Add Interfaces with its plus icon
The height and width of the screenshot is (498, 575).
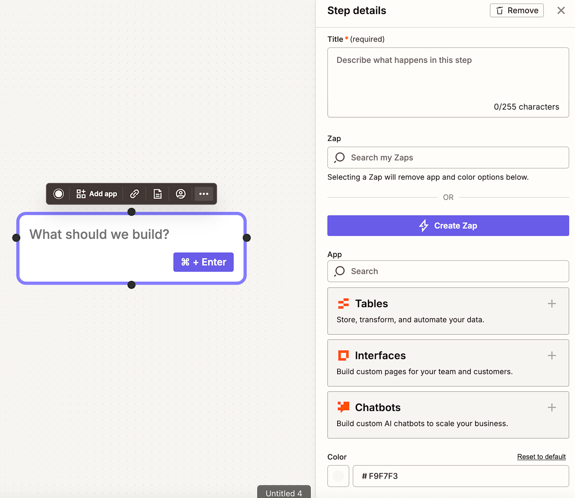[552, 356]
